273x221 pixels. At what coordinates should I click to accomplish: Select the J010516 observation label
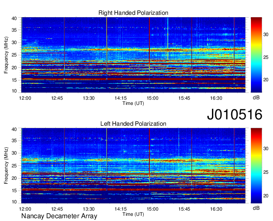(x=234, y=115)
